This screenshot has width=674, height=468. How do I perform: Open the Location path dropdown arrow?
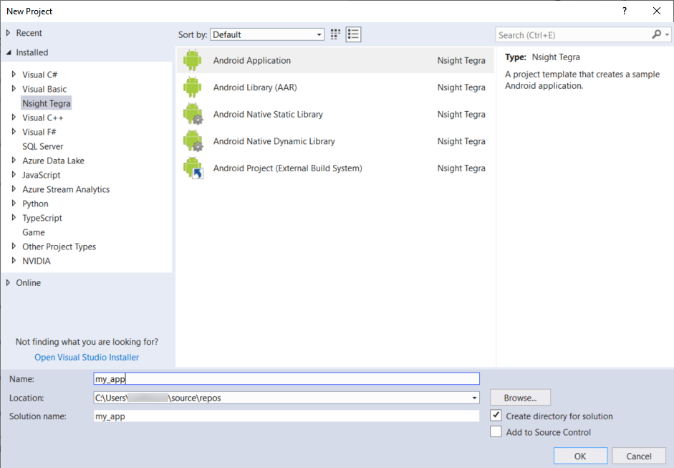point(474,398)
